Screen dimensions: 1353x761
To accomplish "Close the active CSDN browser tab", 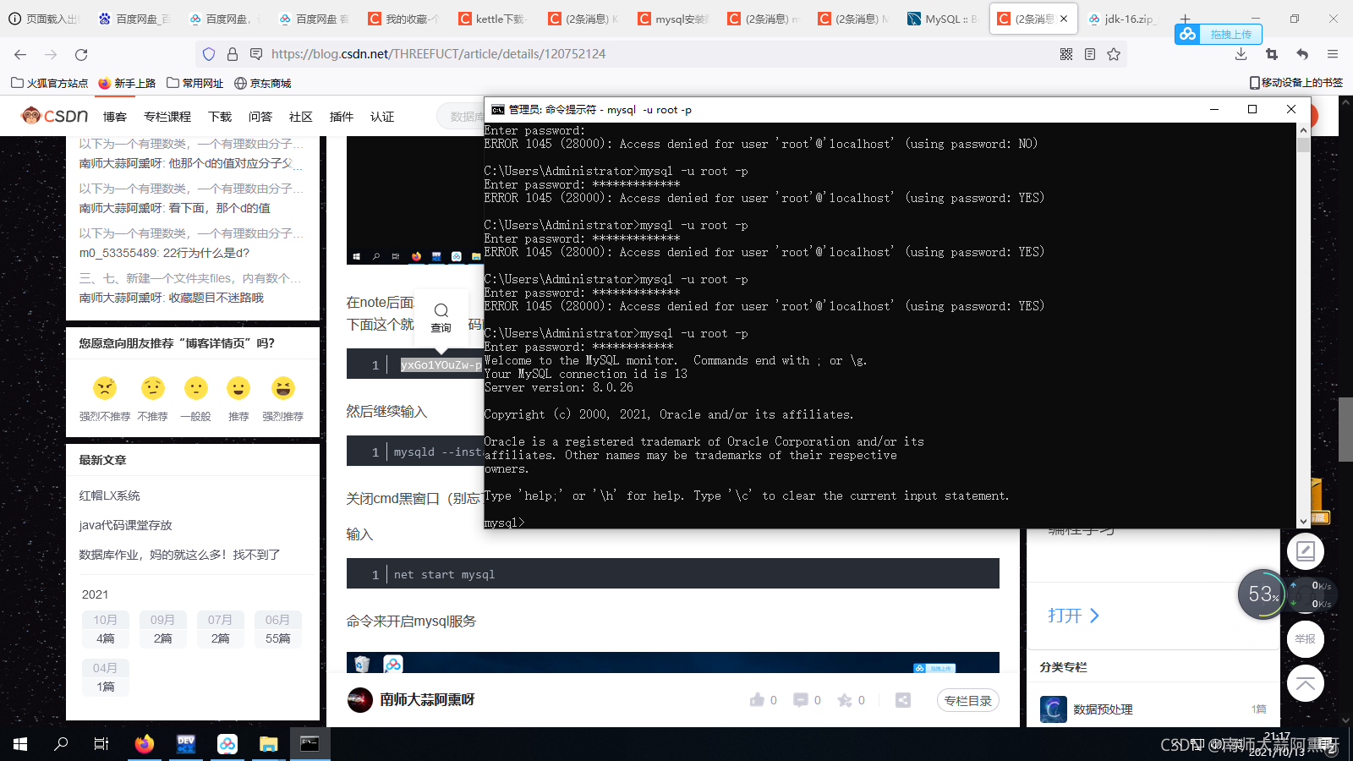I will tap(1064, 19).
